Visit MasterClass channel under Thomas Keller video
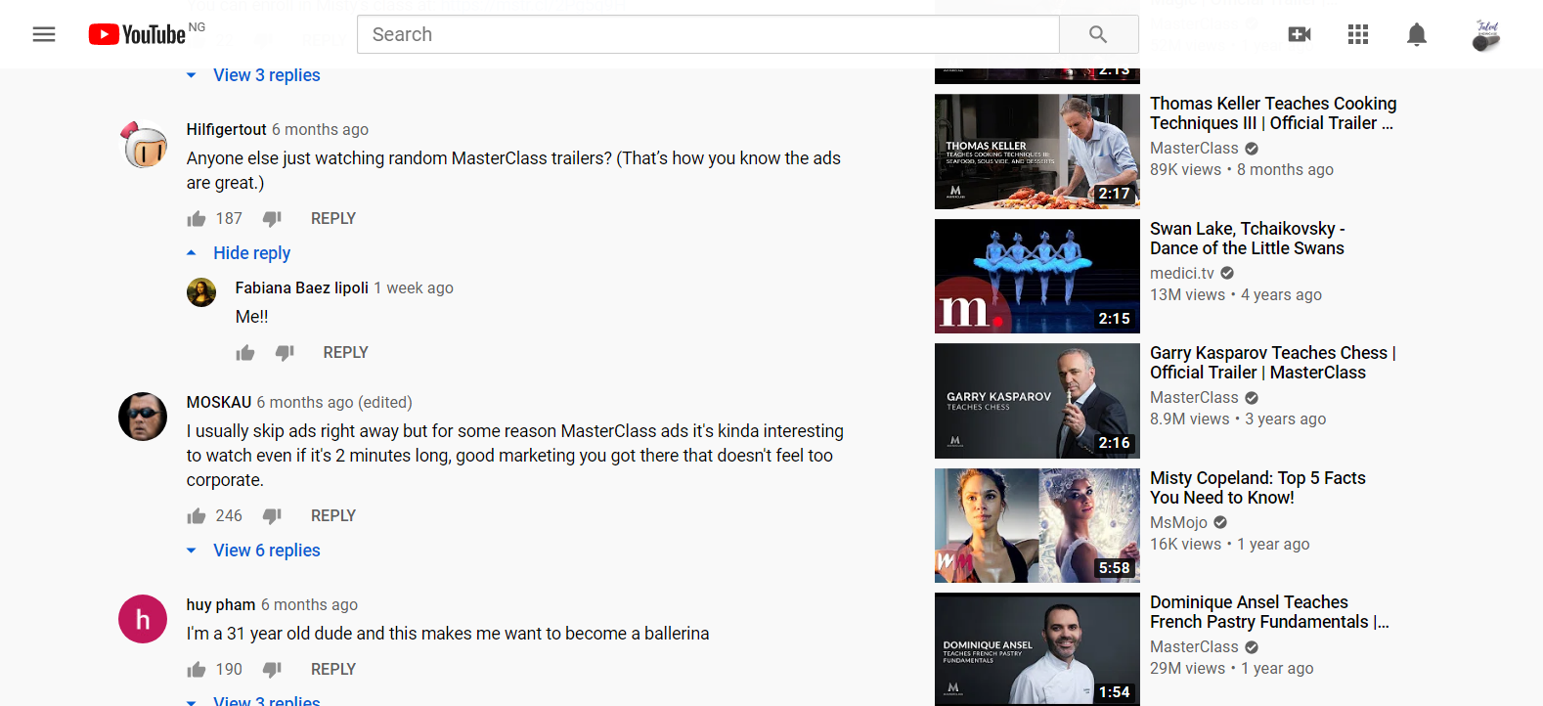The width and height of the screenshot is (1543, 706). point(1194,149)
